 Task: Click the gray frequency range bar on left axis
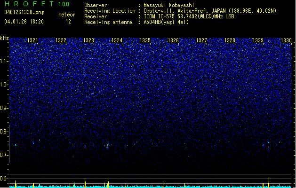coord(9,143)
